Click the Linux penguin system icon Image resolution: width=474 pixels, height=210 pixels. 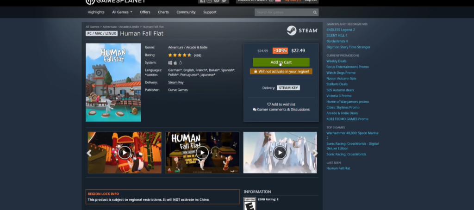point(181,62)
